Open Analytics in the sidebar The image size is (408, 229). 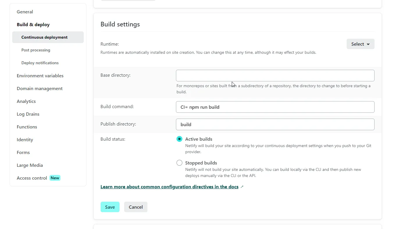(26, 101)
